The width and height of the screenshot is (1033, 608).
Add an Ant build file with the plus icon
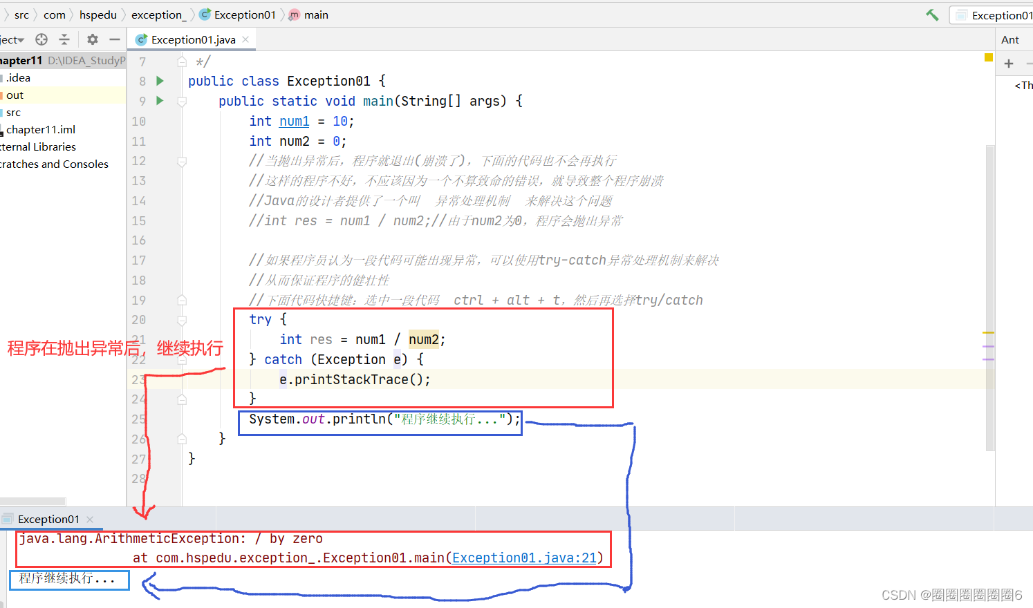1009,64
